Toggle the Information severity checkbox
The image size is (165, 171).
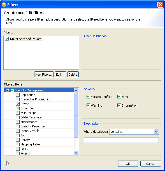point(119,105)
